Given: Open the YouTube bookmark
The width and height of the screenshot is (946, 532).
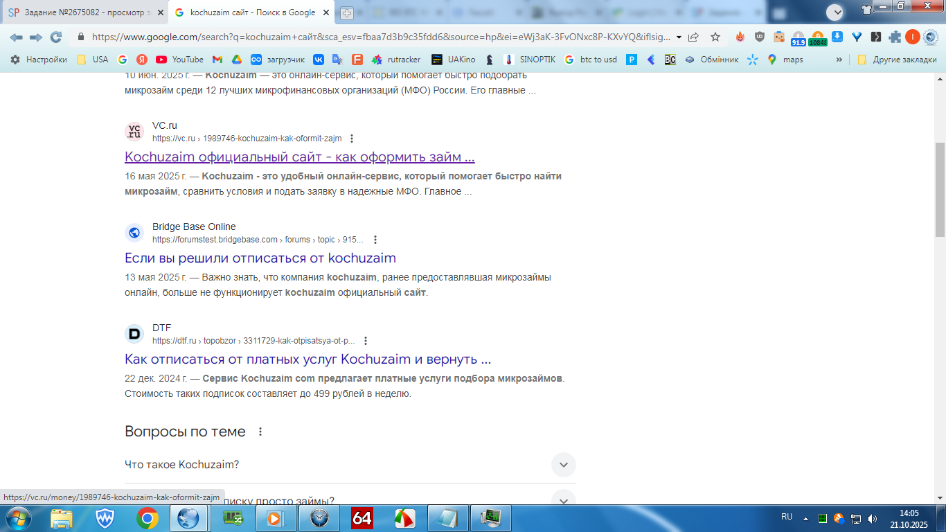Looking at the screenshot, I should pos(179,60).
